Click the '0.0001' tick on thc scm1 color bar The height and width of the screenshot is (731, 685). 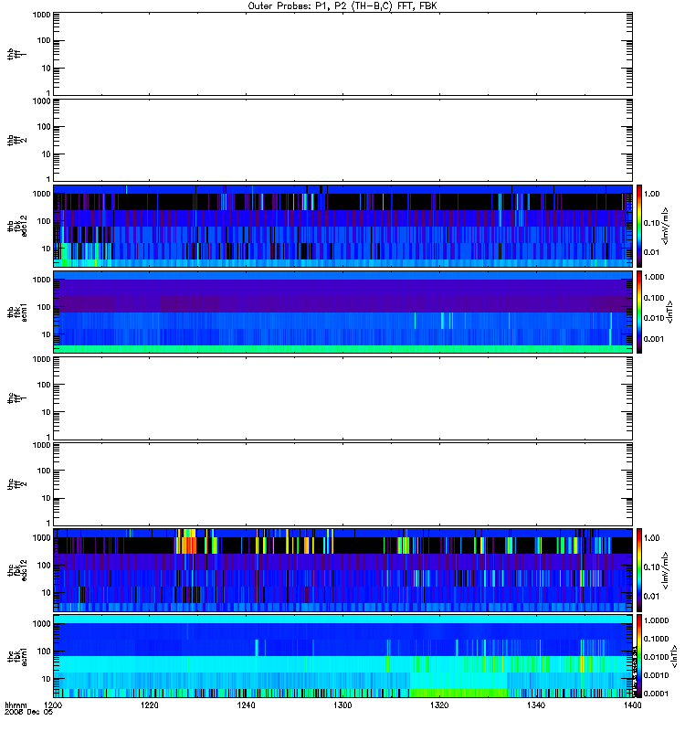click(656, 694)
